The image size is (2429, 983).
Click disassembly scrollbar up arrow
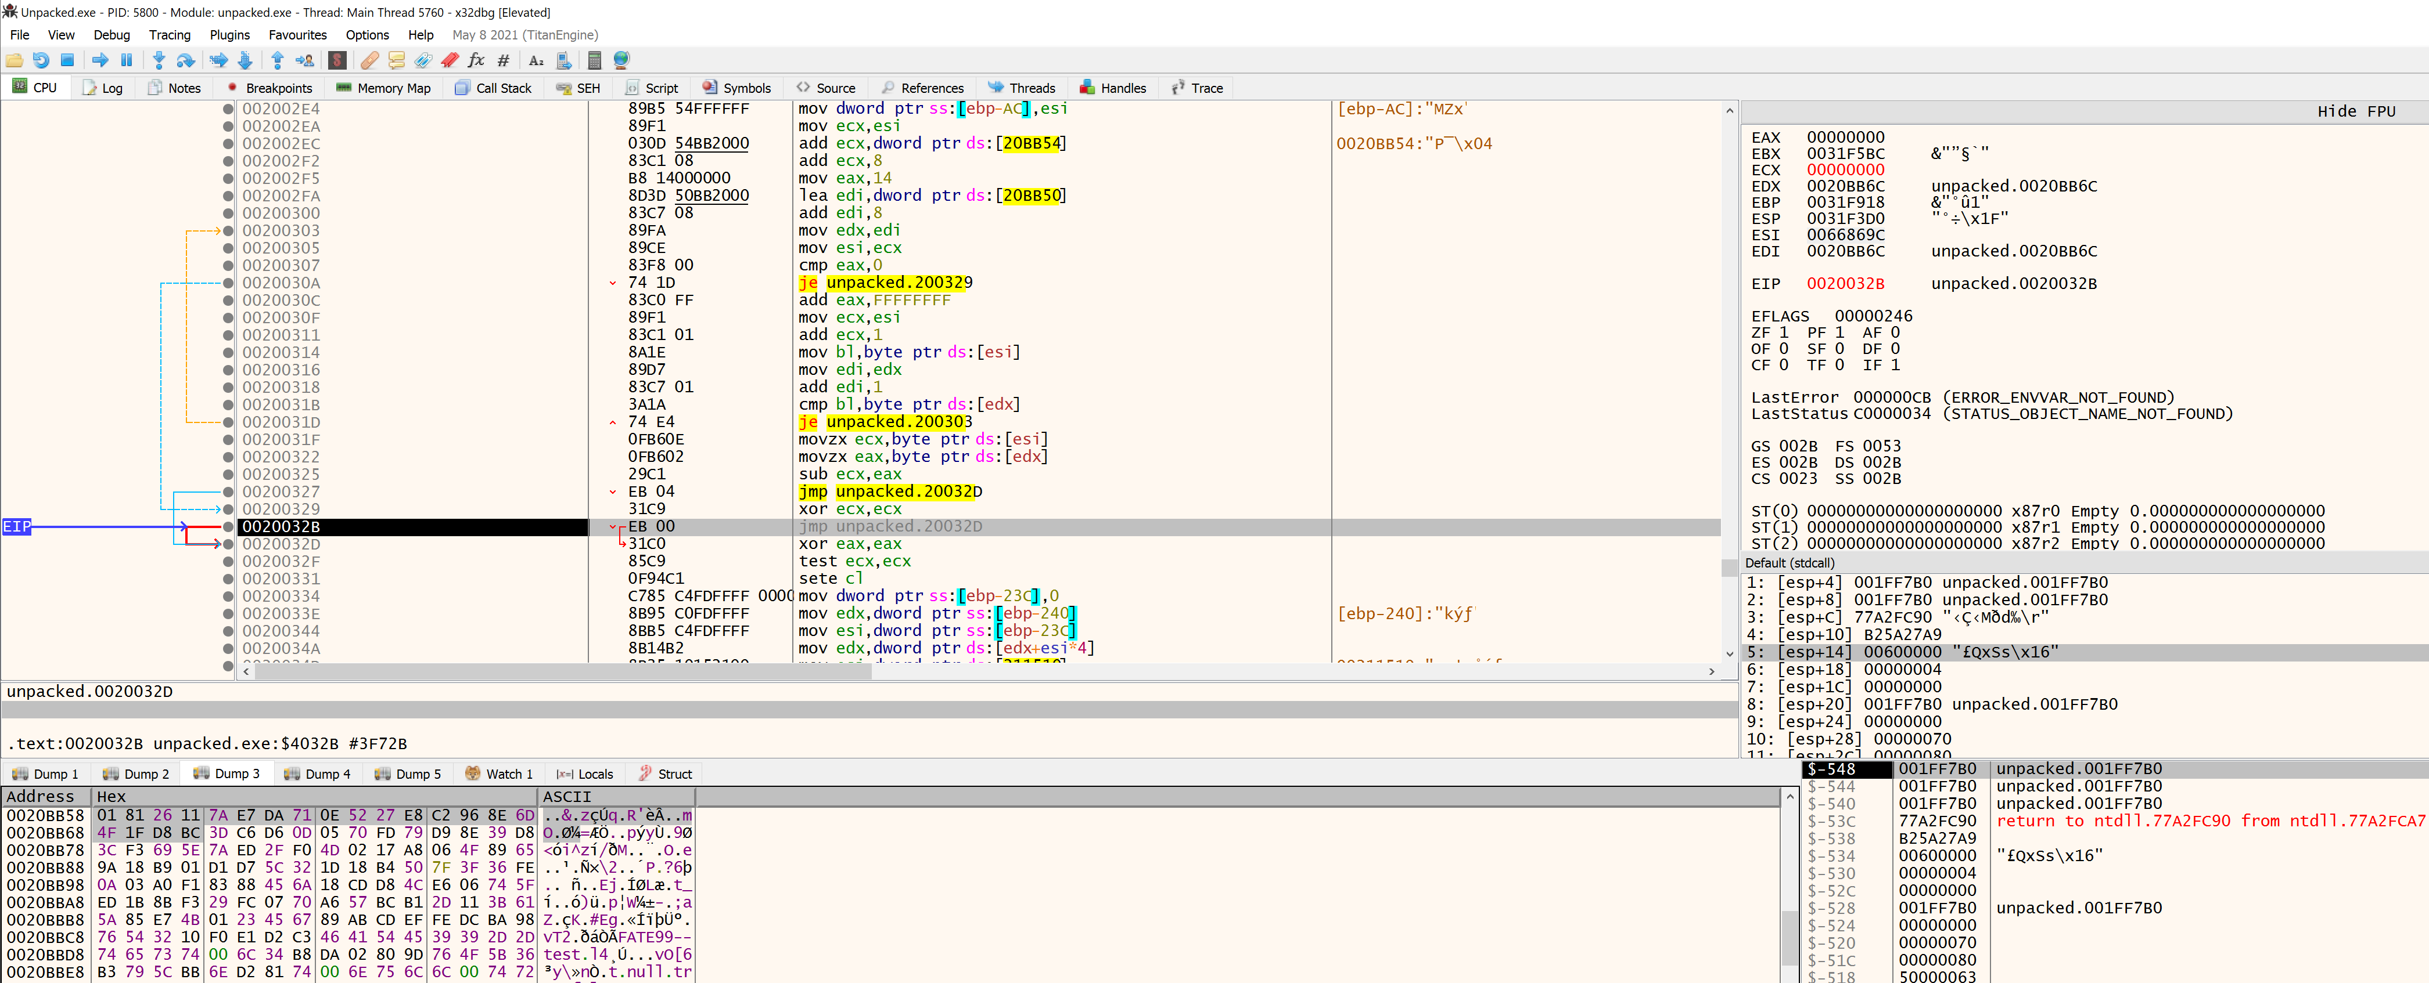tap(1729, 110)
